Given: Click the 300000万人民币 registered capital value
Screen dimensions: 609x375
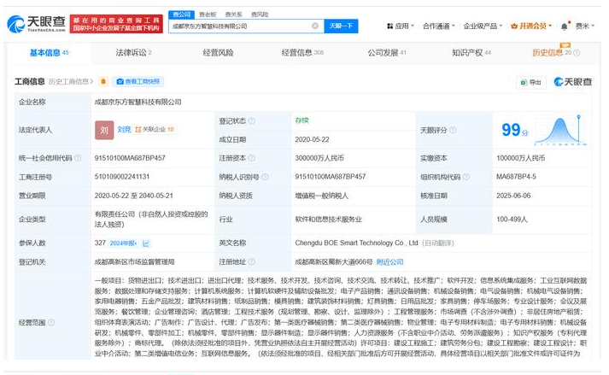Looking at the screenshot, I should (319, 158).
